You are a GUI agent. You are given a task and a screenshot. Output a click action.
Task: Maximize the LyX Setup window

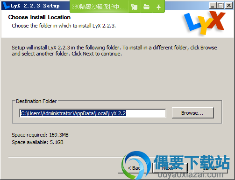[x=221, y=6]
